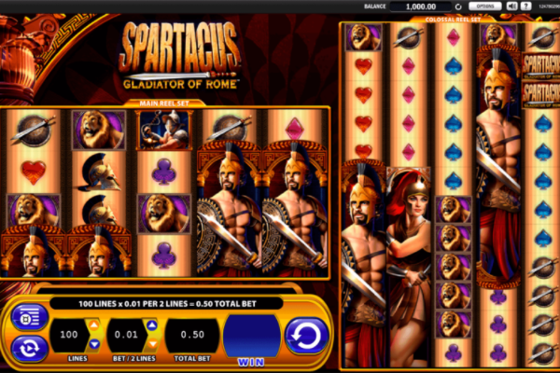Click the Lines value field showing 100
Viewport: 560px width, 373px height.
(x=69, y=335)
